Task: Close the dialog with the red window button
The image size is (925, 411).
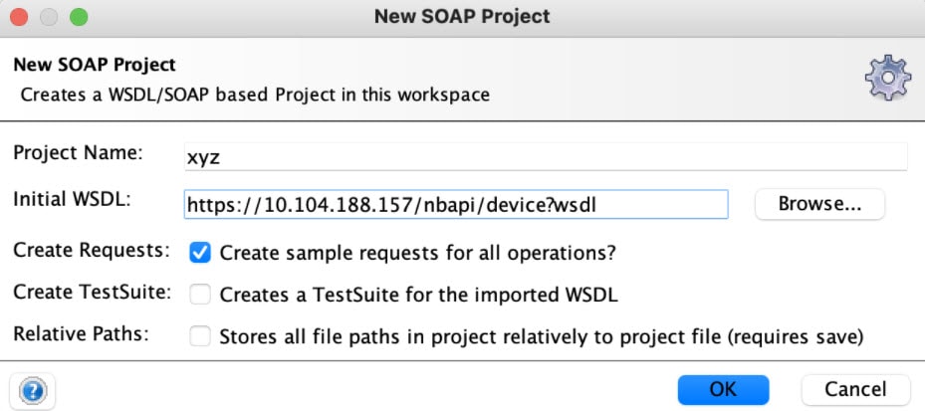Action: coord(20,17)
